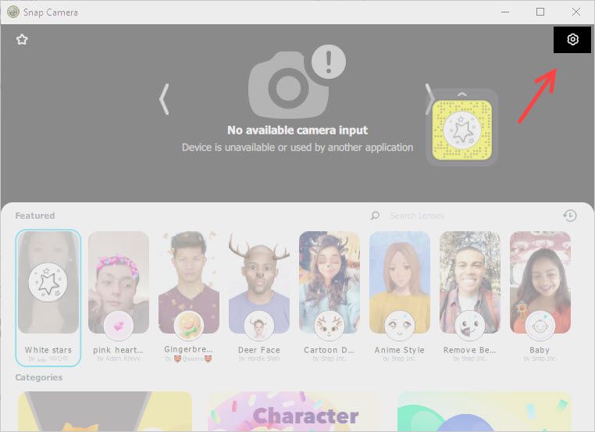Open the yellow cat category card
Viewport: 595px width, 432px height.
105,412
